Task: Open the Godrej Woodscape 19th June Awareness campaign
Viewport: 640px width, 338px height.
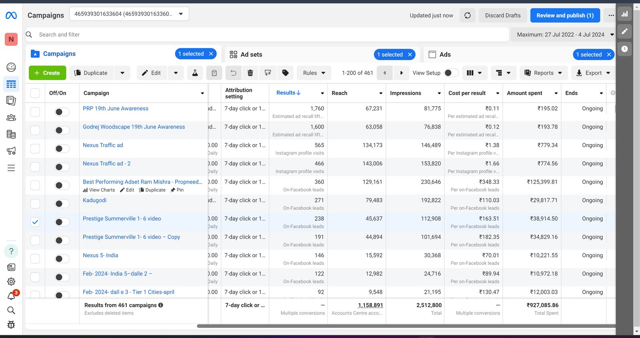Action: [x=134, y=127]
